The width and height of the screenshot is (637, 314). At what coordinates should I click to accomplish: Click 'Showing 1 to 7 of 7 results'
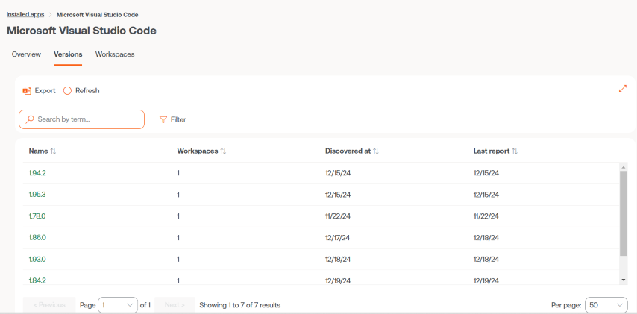coord(240,304)
